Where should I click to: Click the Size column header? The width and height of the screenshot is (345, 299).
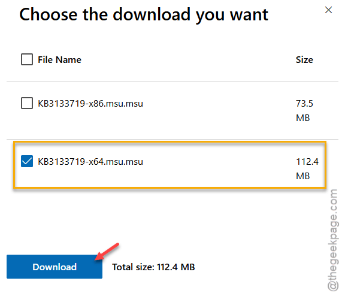(x=304, y=60)
